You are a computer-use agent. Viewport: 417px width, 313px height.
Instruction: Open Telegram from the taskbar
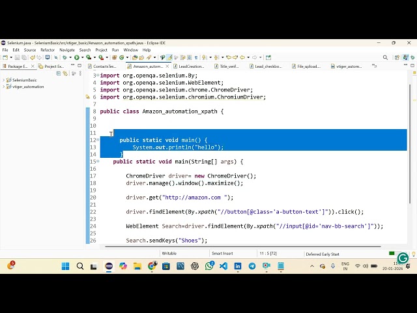pos(252,266)
